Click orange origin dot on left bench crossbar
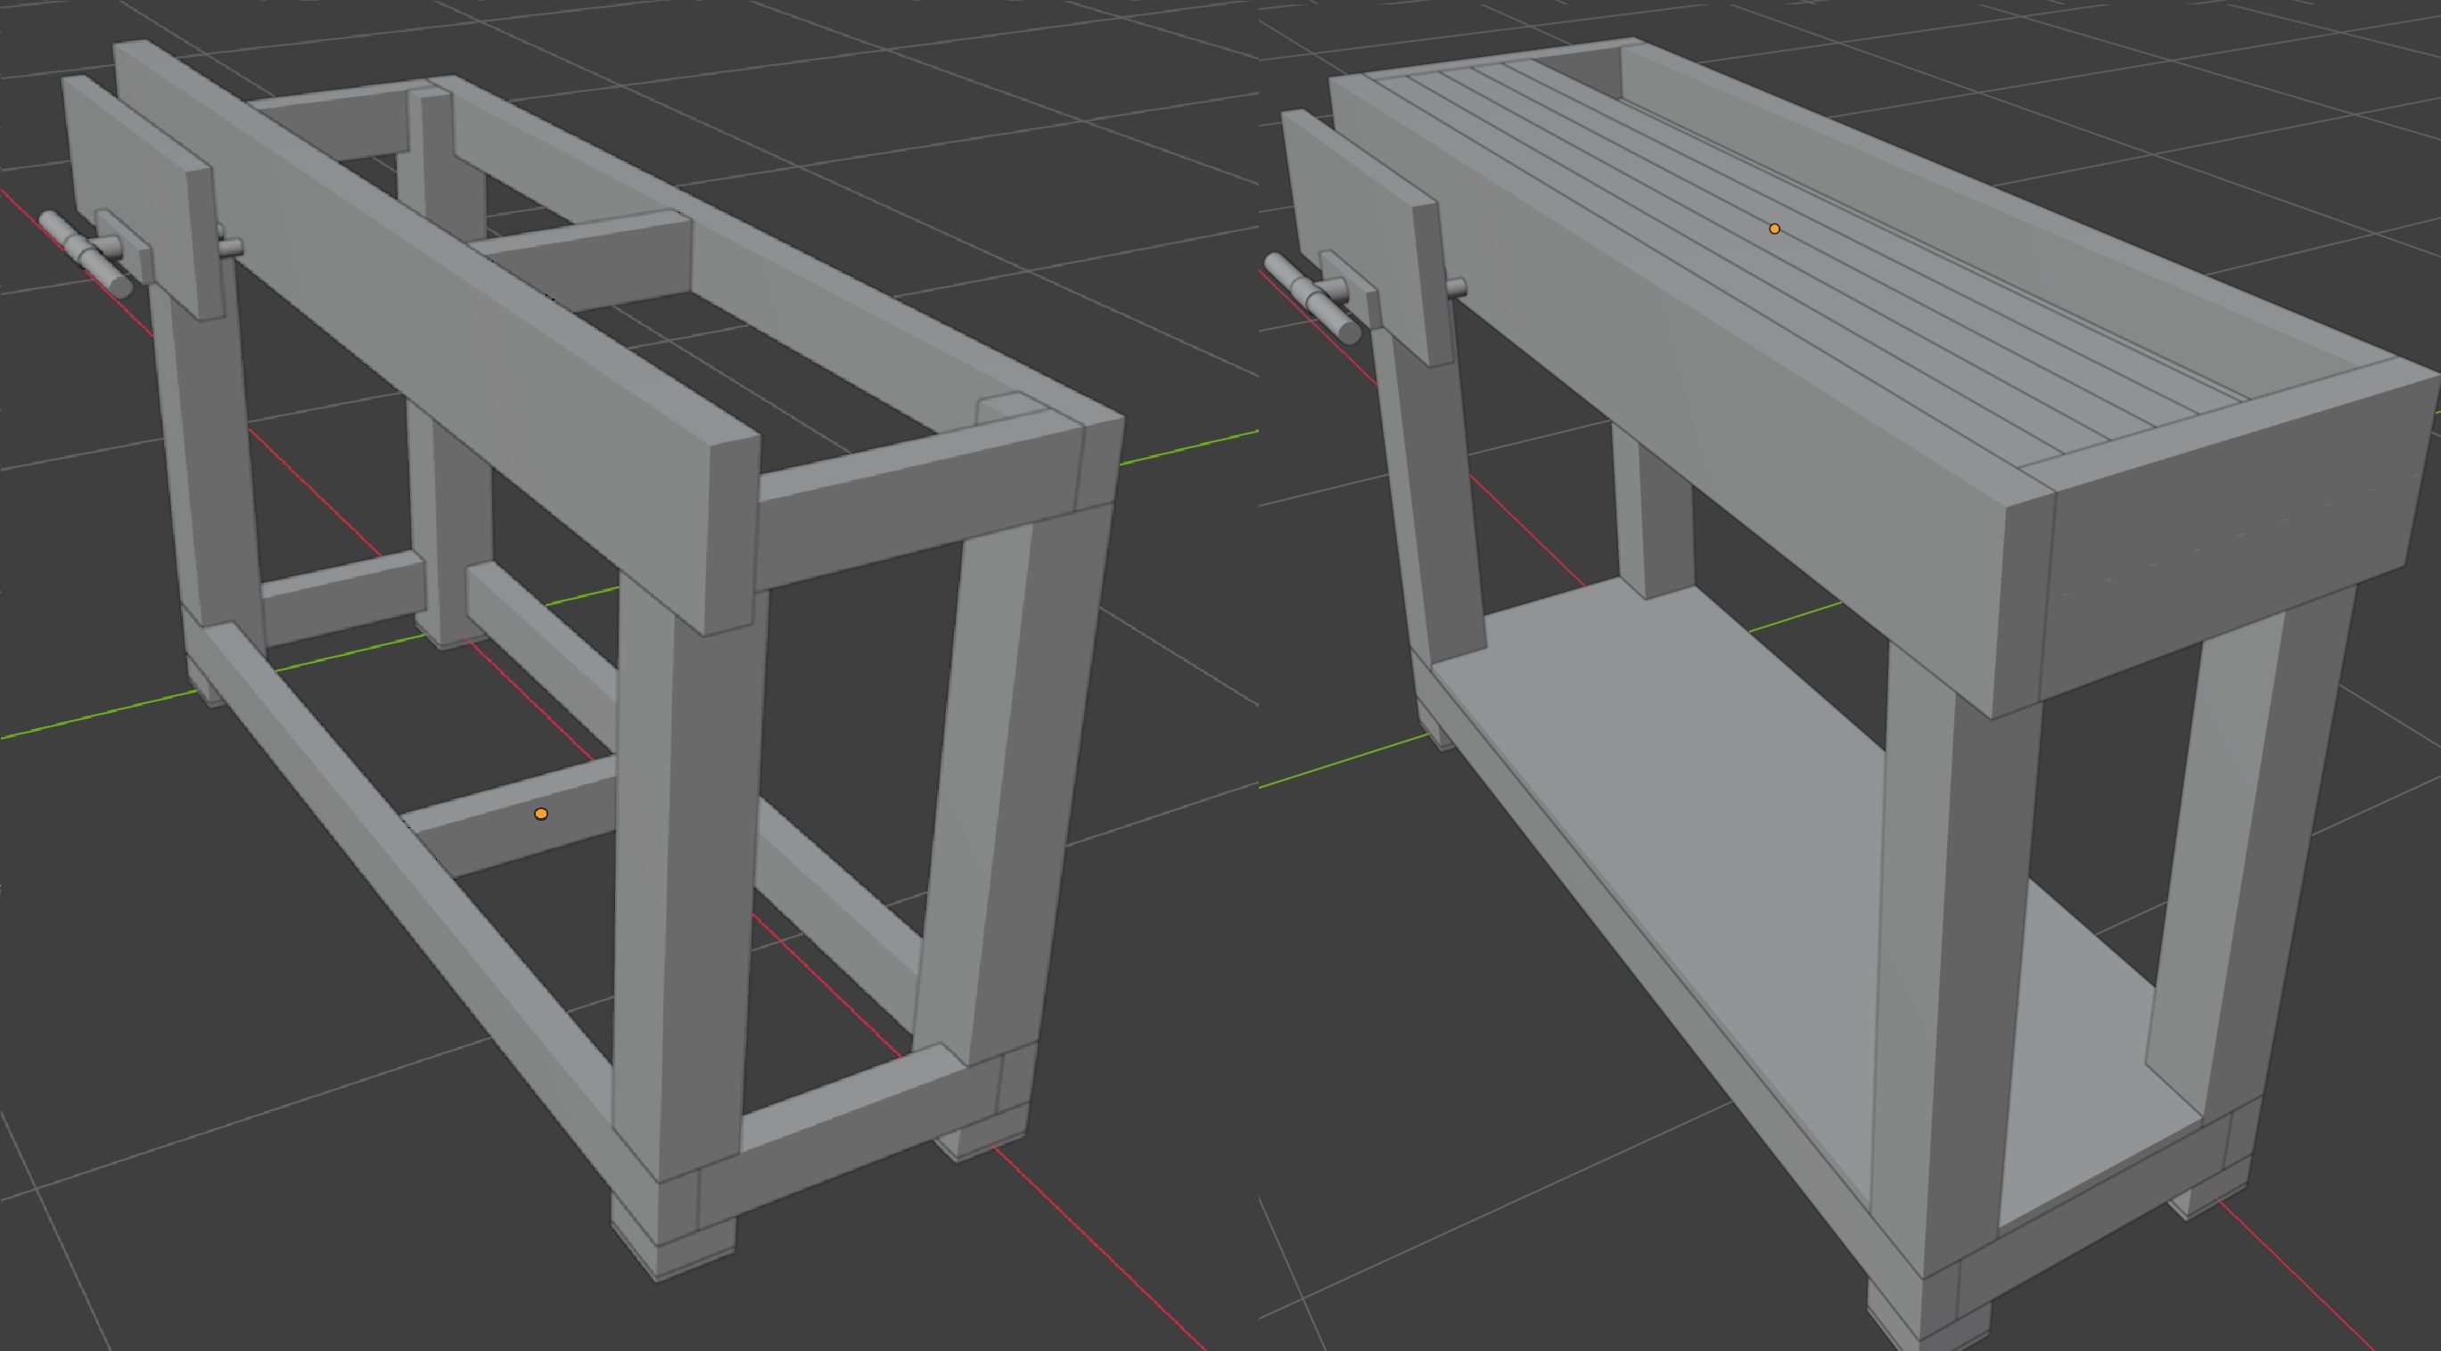The image size is (2441, 1351). [x=541, y=814]
